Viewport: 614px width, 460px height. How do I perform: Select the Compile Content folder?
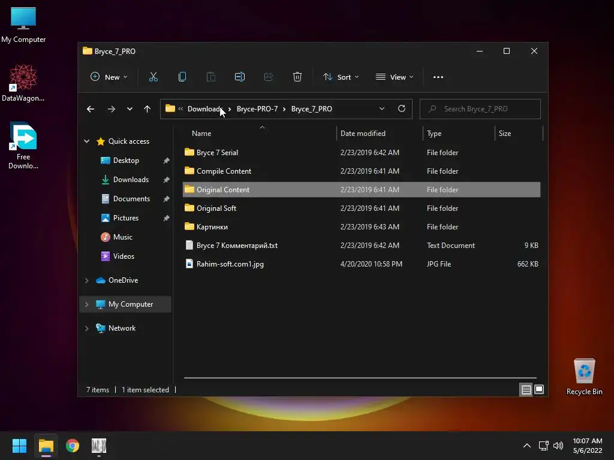pyautogui.click(x=362, y=171)
